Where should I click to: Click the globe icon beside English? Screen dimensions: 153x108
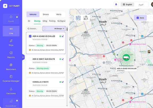click(124, 5)
